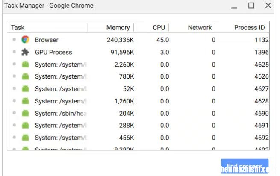Click Android icon in row with PID 4625
The image size is (280, 176).
pos(25,64)
